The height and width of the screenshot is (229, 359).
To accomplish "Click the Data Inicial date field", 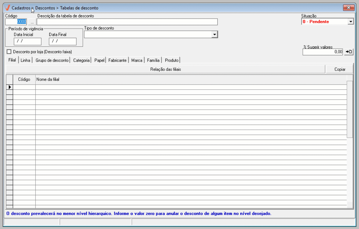I will pyautogui.click(x=28, y=41).
